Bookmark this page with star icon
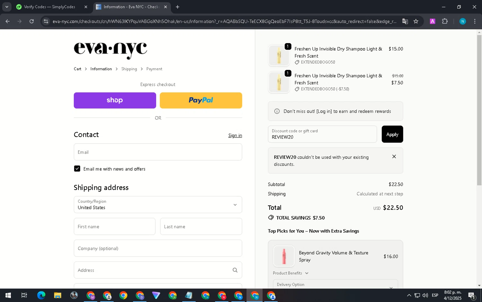Screen dimensions: 482x302 pyautogui.click(x=416, y=21)
